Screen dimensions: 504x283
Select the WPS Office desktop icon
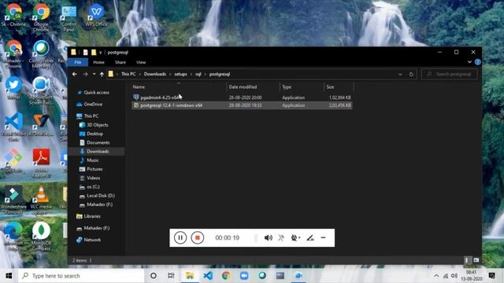click(x=96, y=15)
